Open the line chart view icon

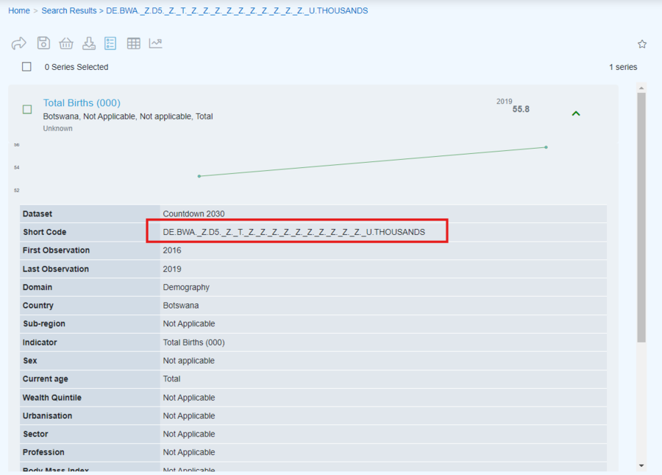pos(155,43)
